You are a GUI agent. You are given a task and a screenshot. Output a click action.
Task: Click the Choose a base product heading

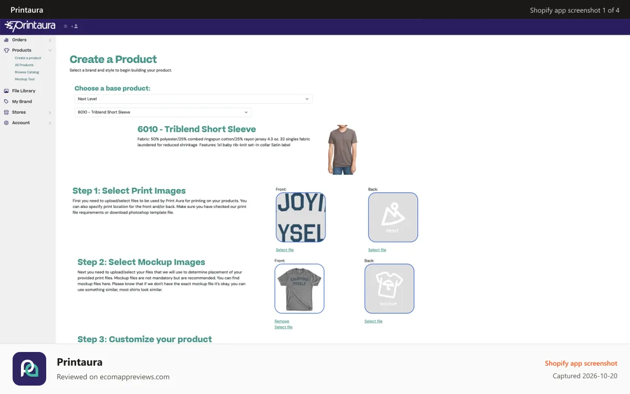click(x=112, y=88)
